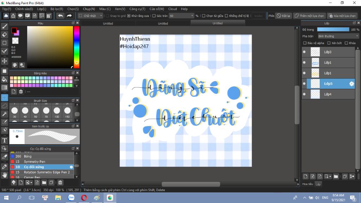Screen dimensions: 361x203
Task: Toggle the Khử răng cưa checkbox
Action: click(x=129, y=16)
